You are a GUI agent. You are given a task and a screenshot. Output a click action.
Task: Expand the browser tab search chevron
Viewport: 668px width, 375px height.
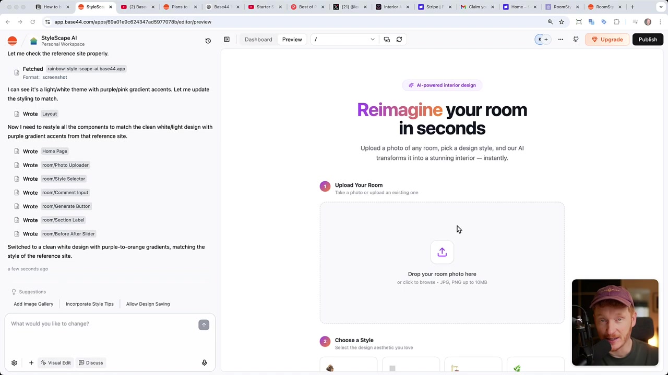tap(661, 7)
